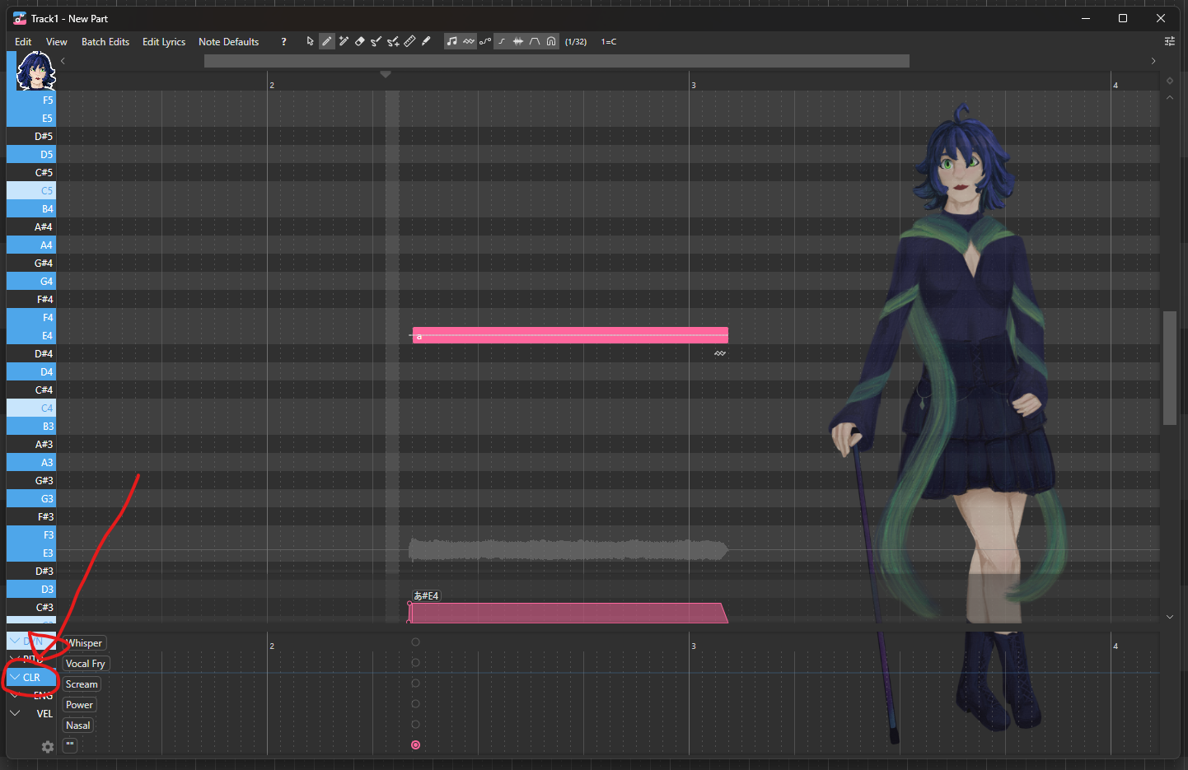1188x770 pixels.
Task: Click the singer portrait avatar
Action: 36,71
